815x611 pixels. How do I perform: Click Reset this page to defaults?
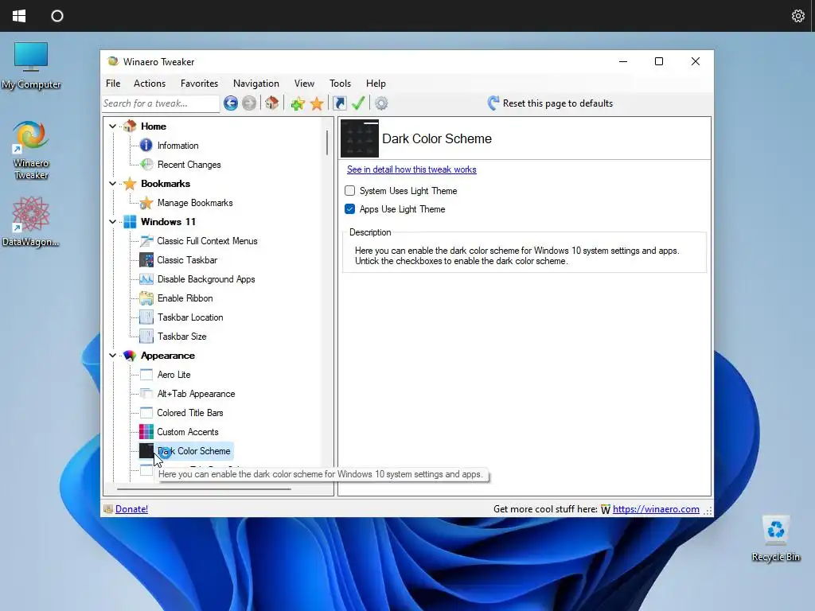click(550, 103)
